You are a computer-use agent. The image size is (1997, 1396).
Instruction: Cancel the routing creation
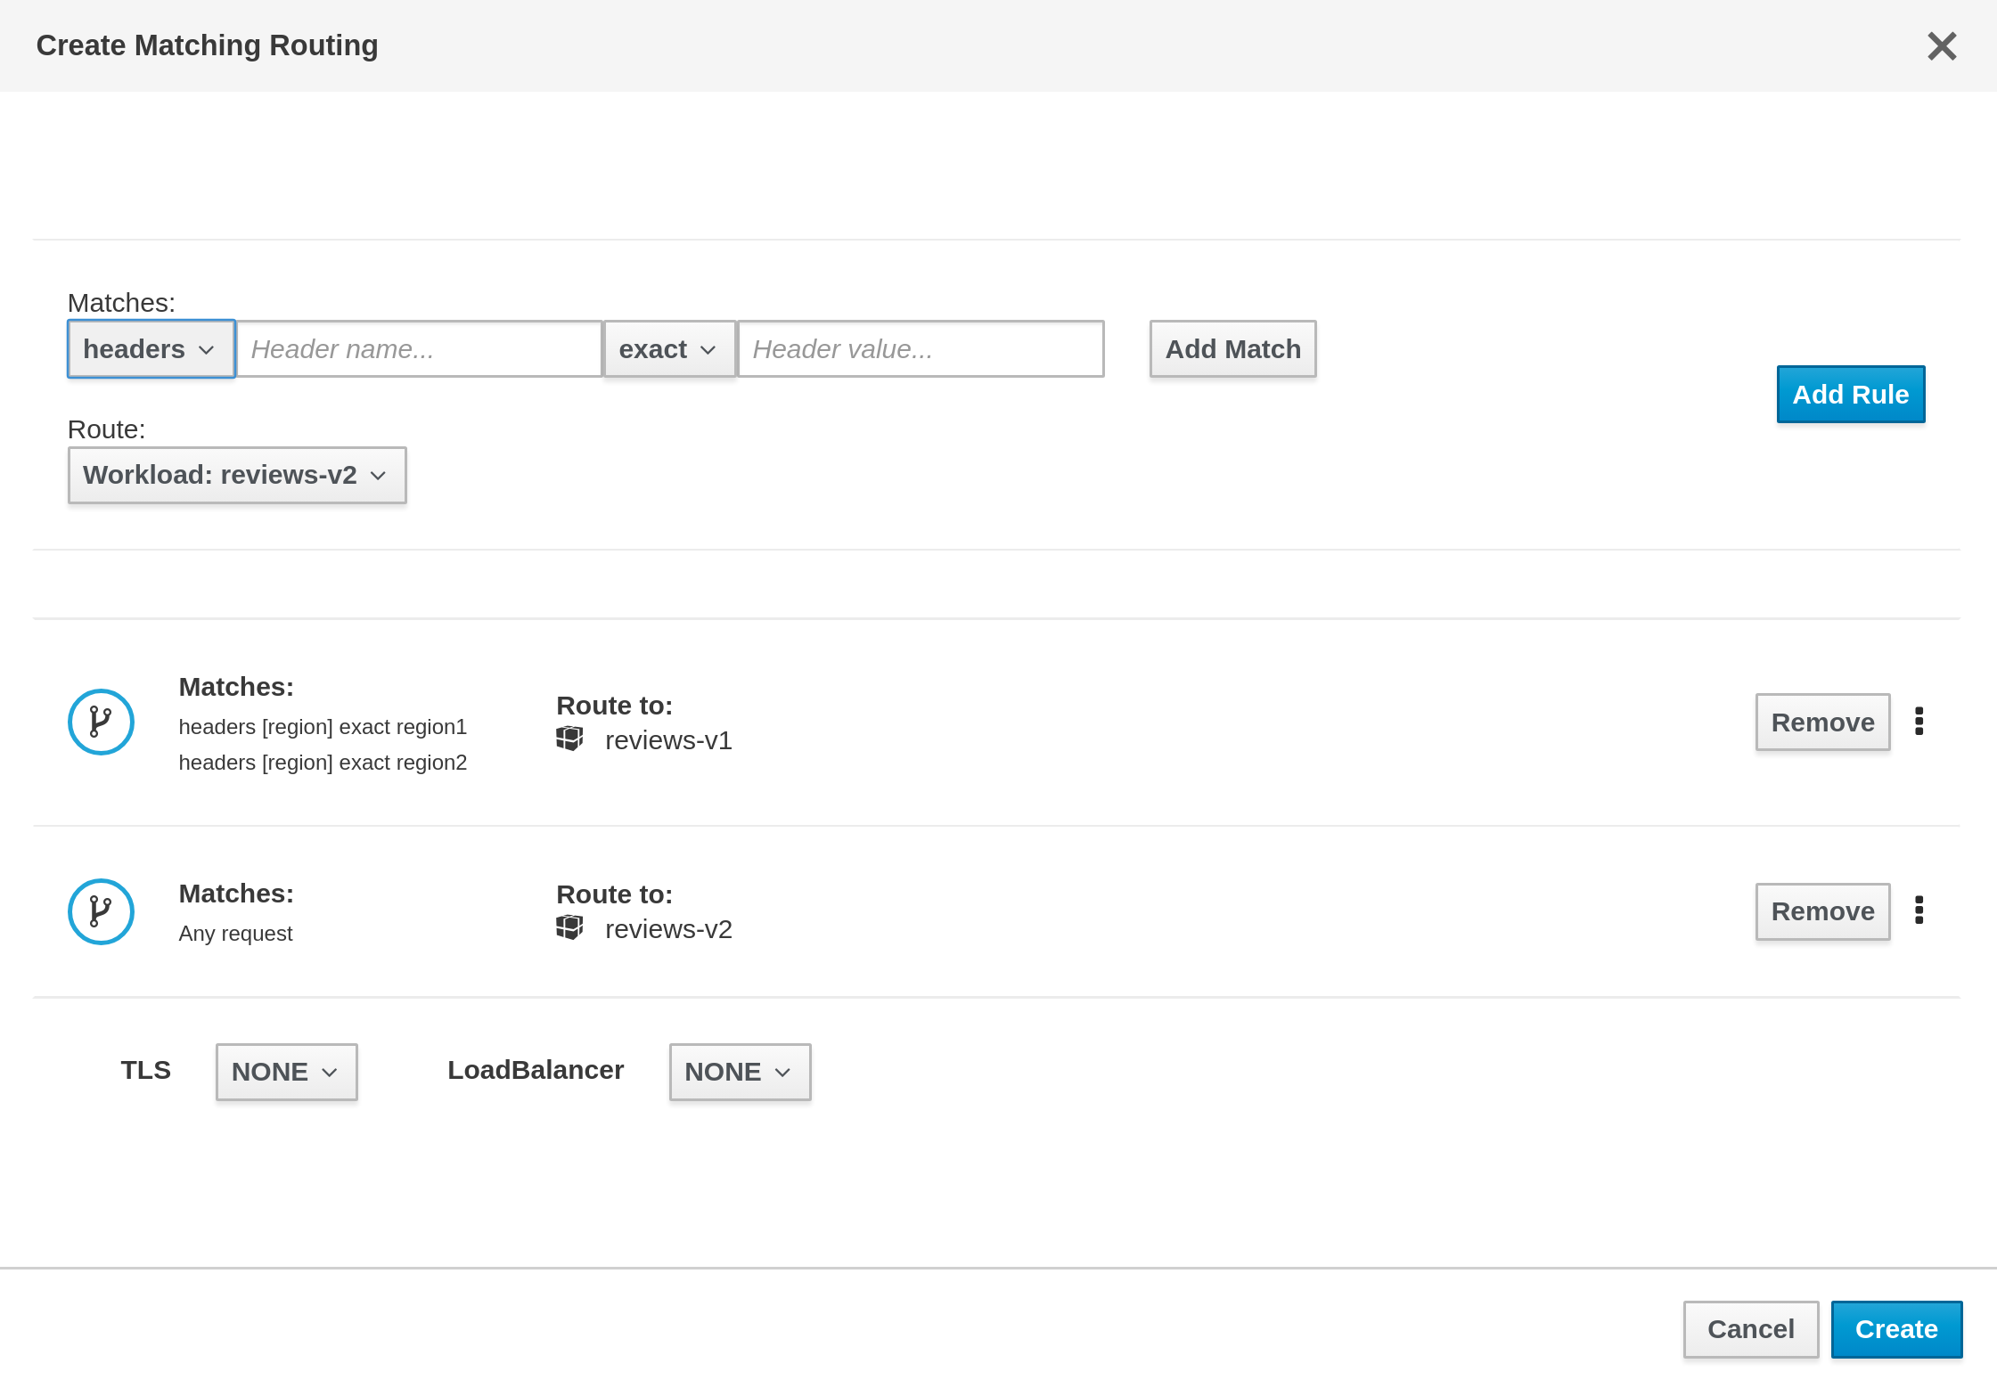click(x=1750, y=1329)
